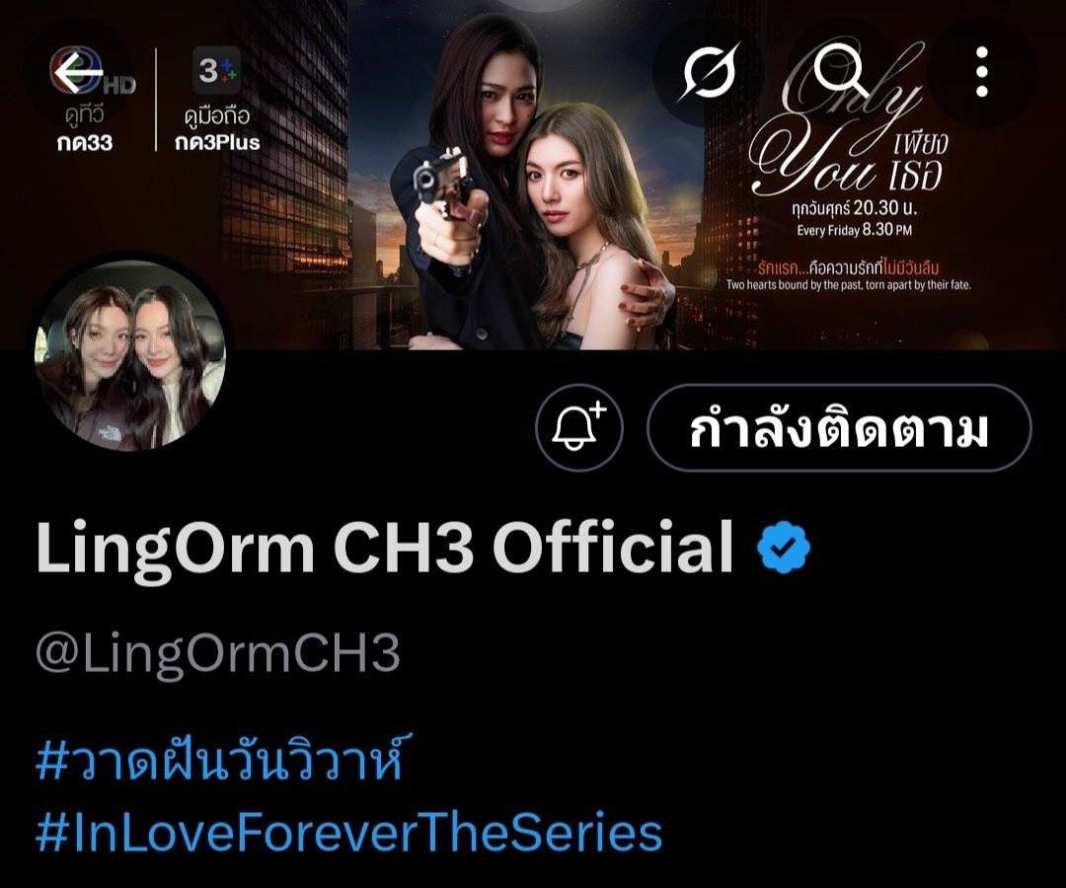Open the three-dot more options menu
Screen dimensions: 1066x888
coord(981,72)
